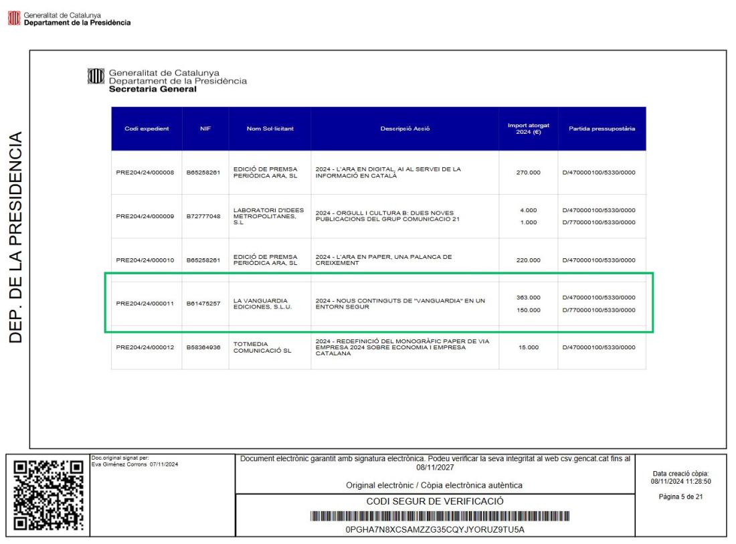The width and height of the screenshot is (736, 544).
Task: Click the amount 4.000
Action: coord(529,210)
